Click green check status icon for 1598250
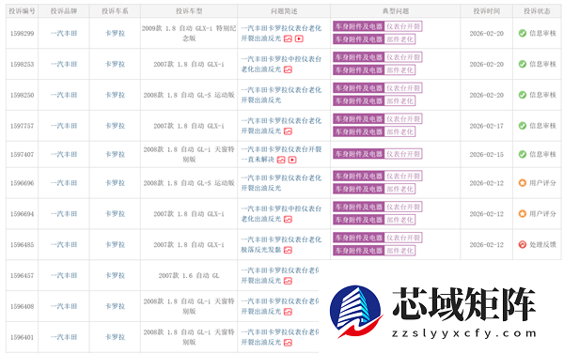564x354 pixels. pos(523,95)
